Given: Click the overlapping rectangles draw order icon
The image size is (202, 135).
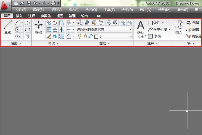Looking at the screenshot, I should (69, 23).
